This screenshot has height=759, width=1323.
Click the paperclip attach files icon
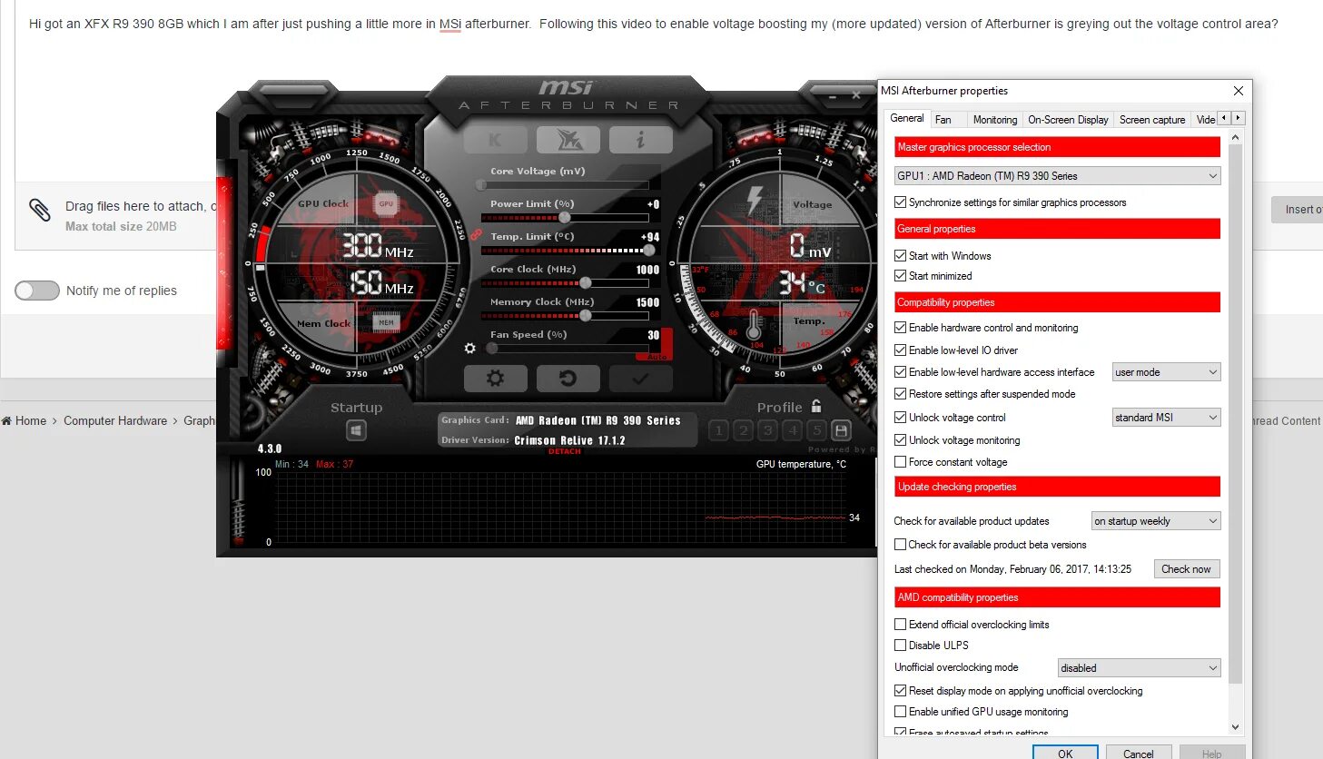tap(40, 210)
